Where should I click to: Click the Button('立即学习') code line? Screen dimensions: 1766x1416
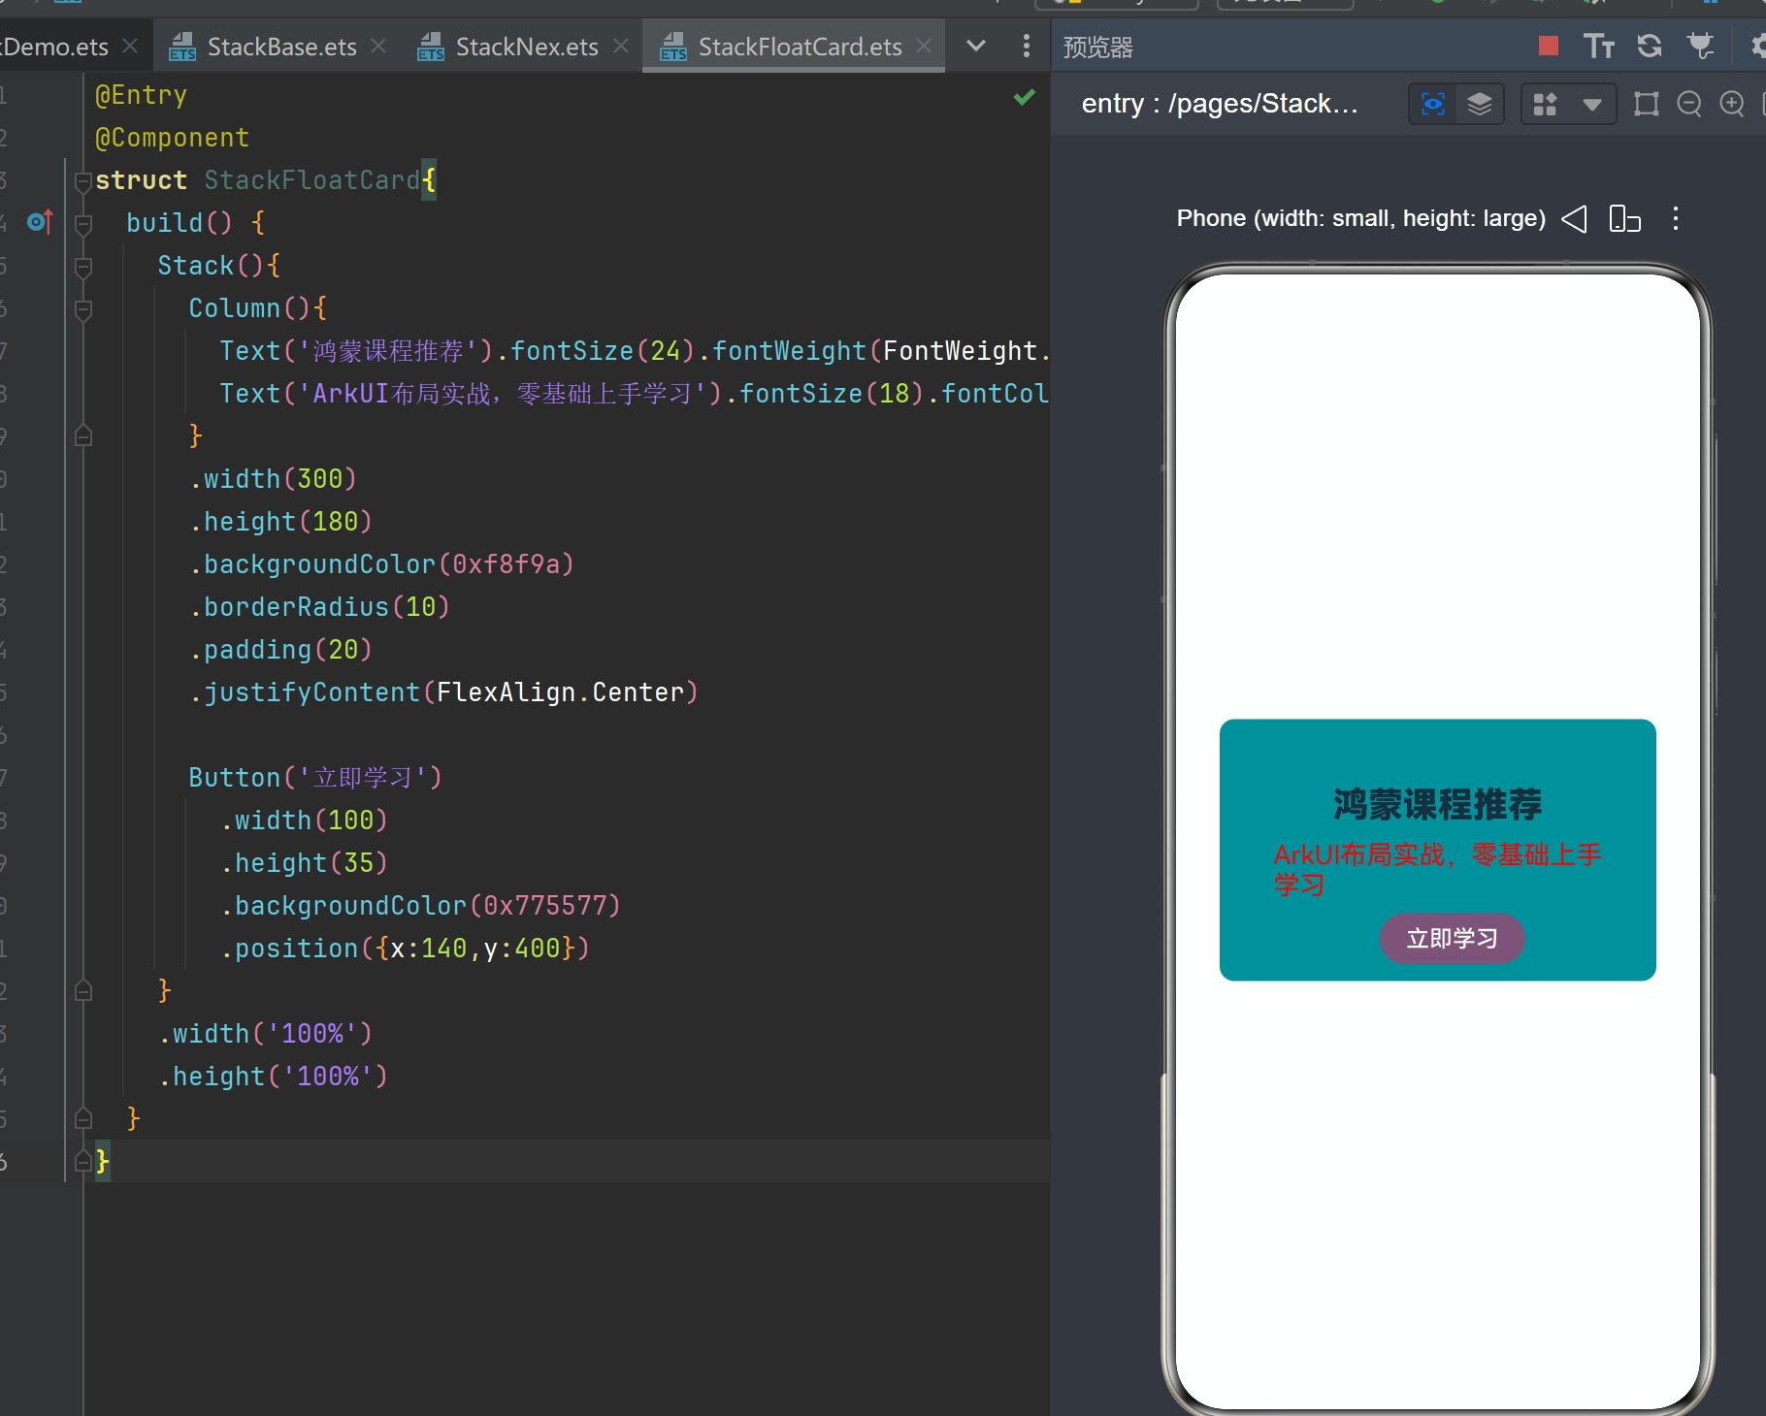pos(315,778)
